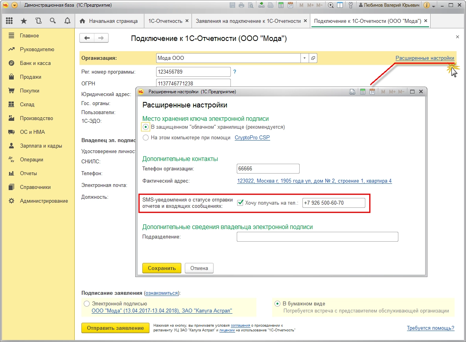
Task: Open the History icon in top panel
Action: coord(38,21)
